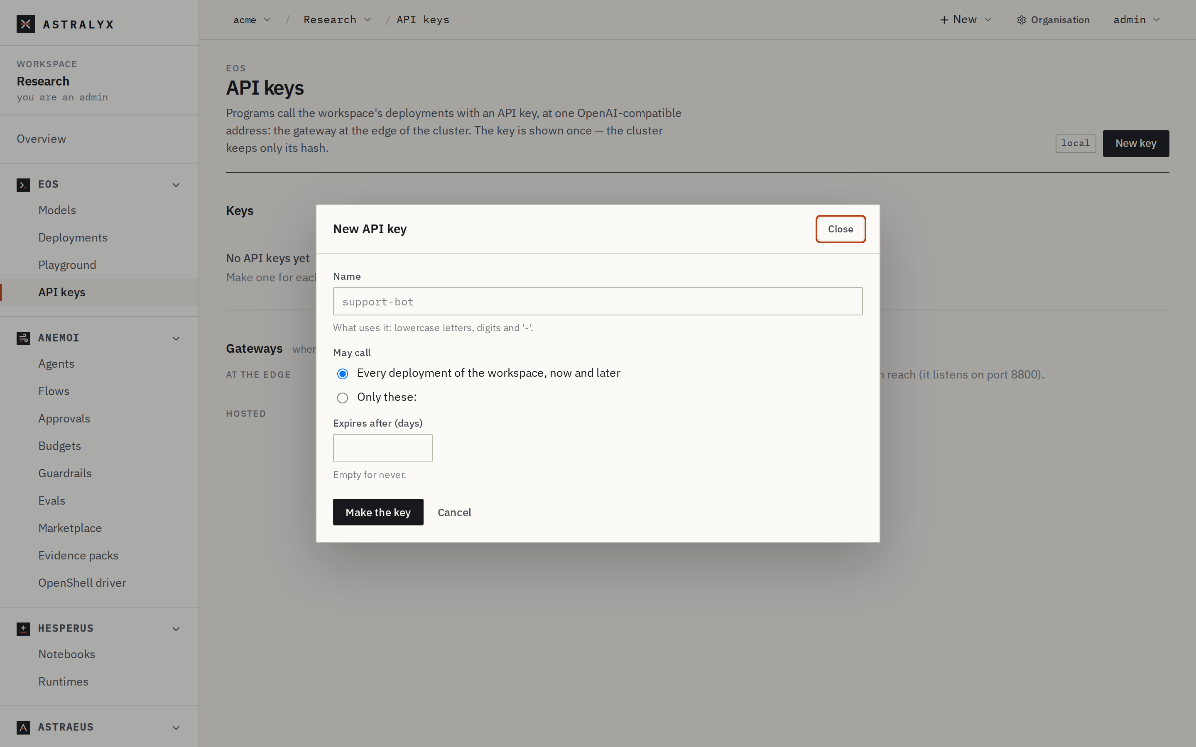This screenshot has width=1196, height=747.
Task: Open the New dropdown arrow
Action: point(988,20)
